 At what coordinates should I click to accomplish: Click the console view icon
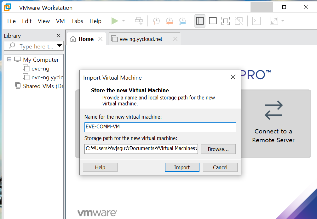(256, 21)
